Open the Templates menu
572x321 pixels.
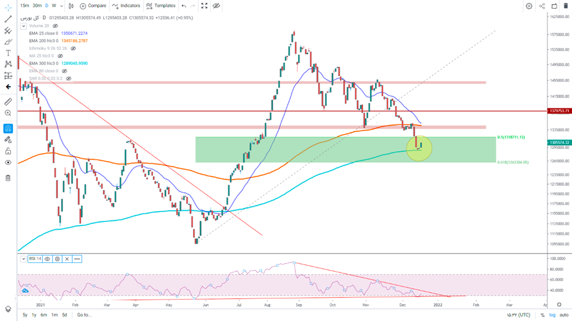point(161,6)
